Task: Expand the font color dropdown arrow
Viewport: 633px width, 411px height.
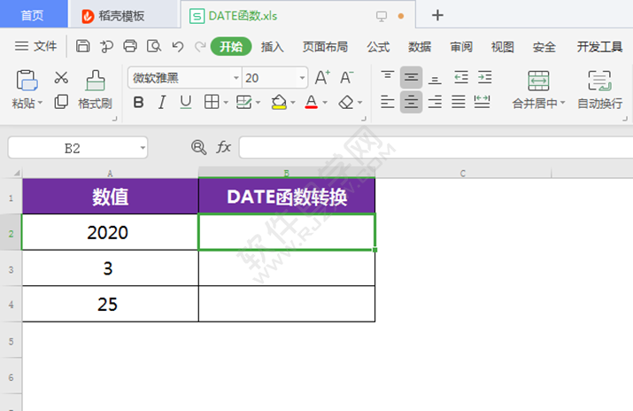Action: click(x=325, y=103)
